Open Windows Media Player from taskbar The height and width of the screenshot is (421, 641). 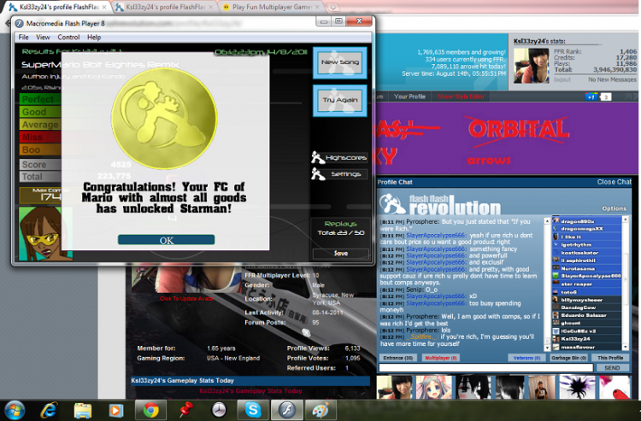(116, 410)
